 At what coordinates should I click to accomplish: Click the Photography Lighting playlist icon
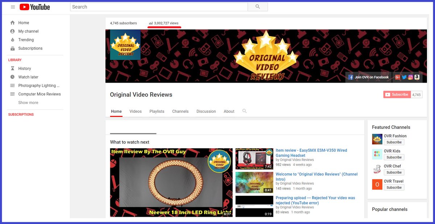13,86
